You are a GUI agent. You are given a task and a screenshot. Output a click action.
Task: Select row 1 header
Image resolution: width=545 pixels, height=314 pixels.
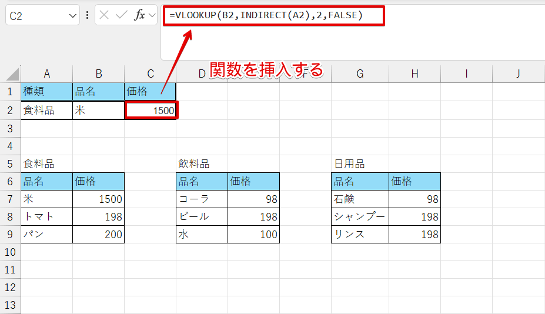click(x=10, y=92)
